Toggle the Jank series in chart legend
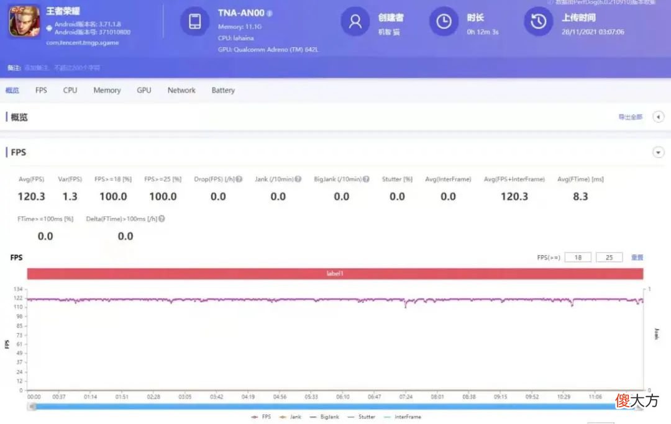The height and width of the screenshot is (424, 671). click(291, 417)
